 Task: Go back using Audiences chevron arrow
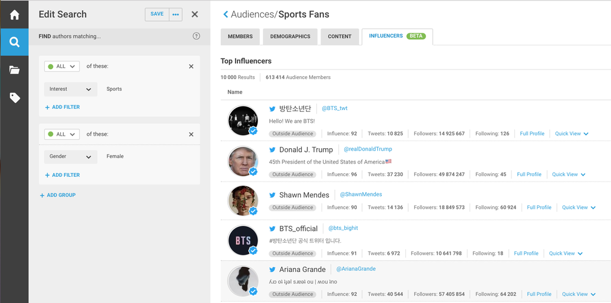(x=226, y=14)
